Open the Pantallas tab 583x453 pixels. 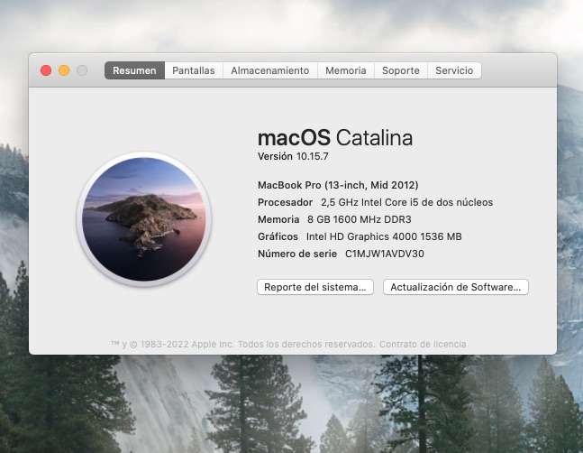[194, 70]
